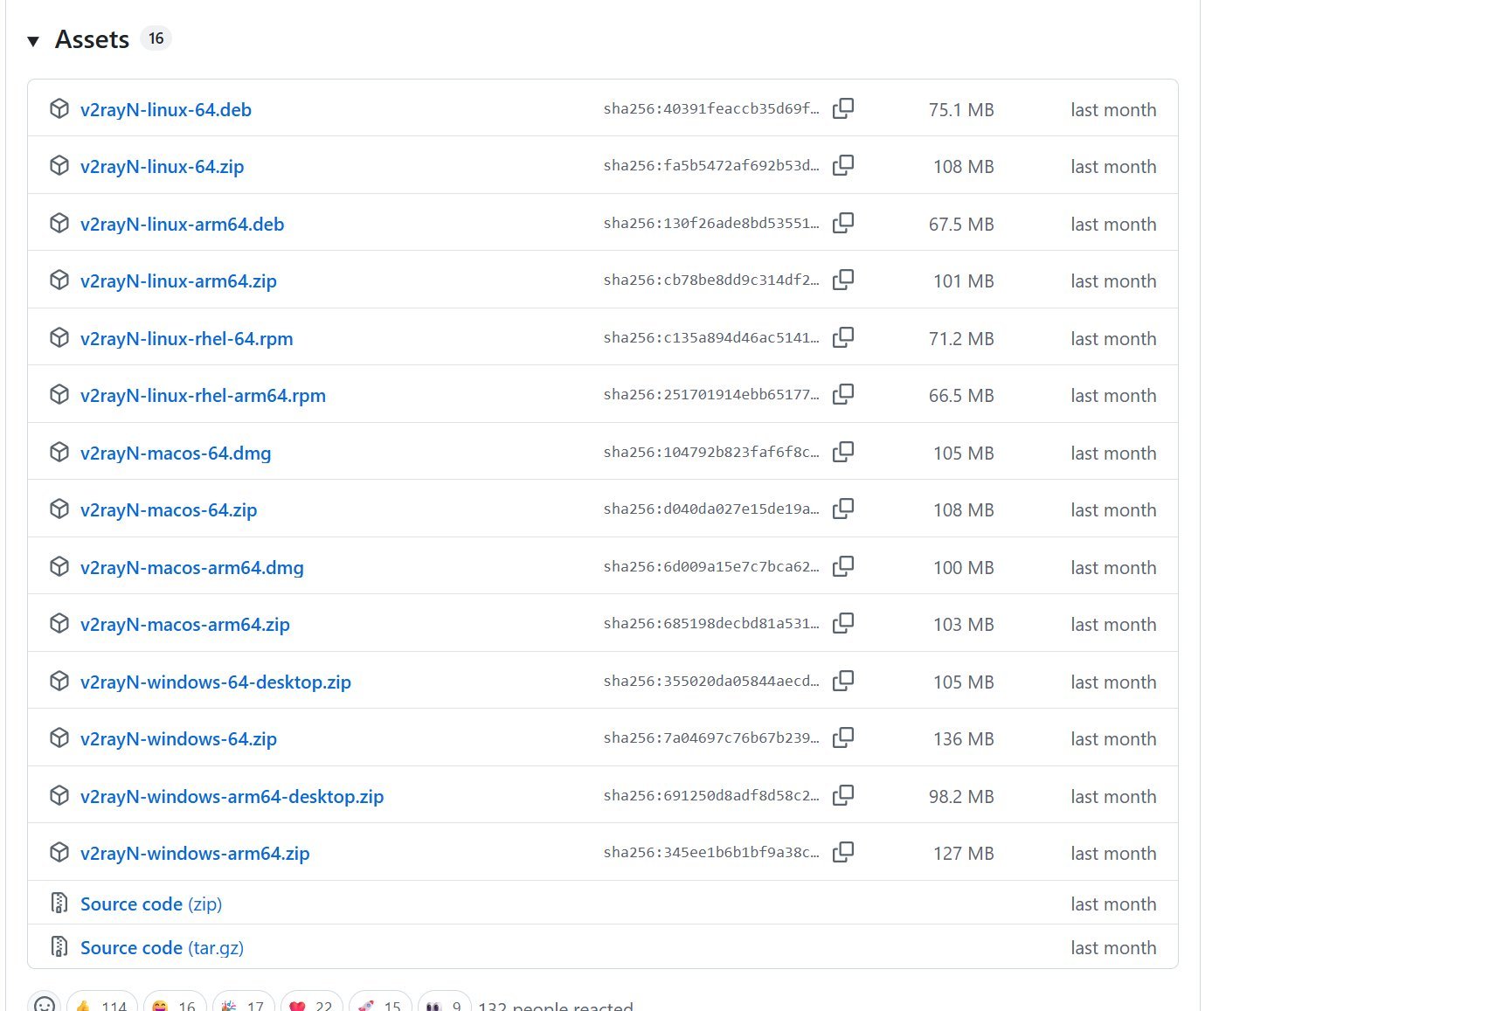Click the Assets heading text
The height and width of the screenshot is (1011, 1510).
(92, 39)
